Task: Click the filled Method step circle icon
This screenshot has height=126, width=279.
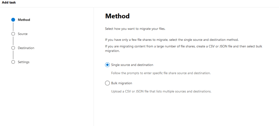Action: click(13, 20)
